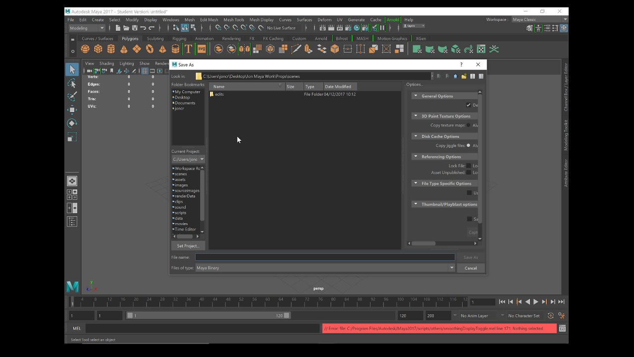Open the My Computer folder bookmark
The width and height of the screenshot is (634, 357).
(187, 92)
